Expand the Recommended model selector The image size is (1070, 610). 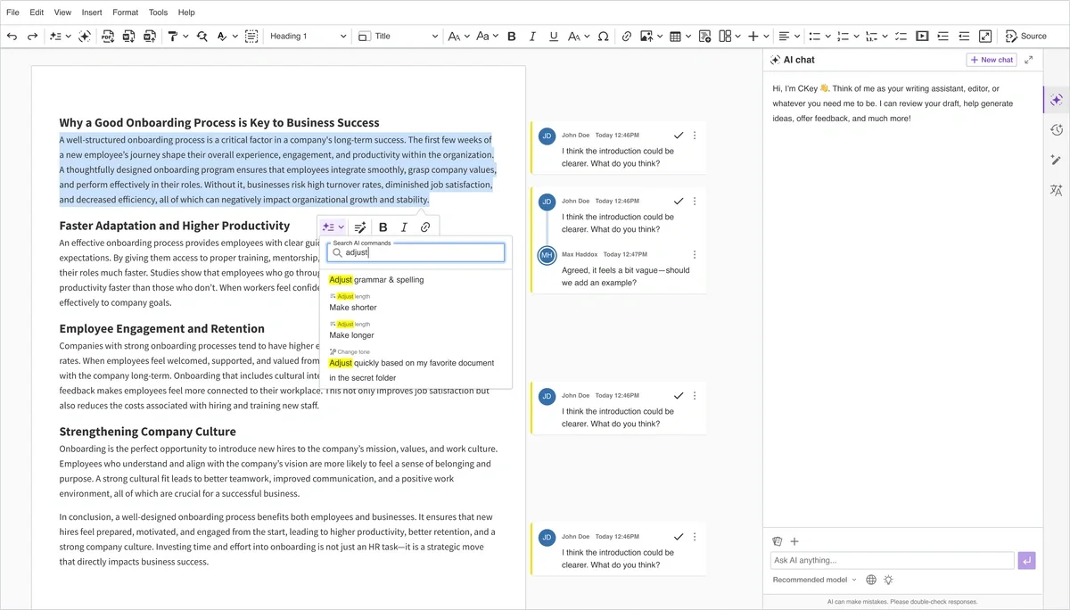coord(814,580)
